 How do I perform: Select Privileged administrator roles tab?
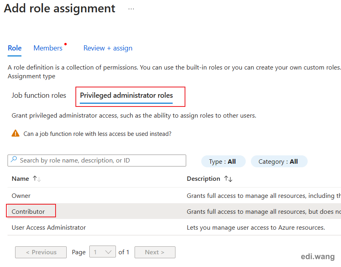click(x=126, y=95)
